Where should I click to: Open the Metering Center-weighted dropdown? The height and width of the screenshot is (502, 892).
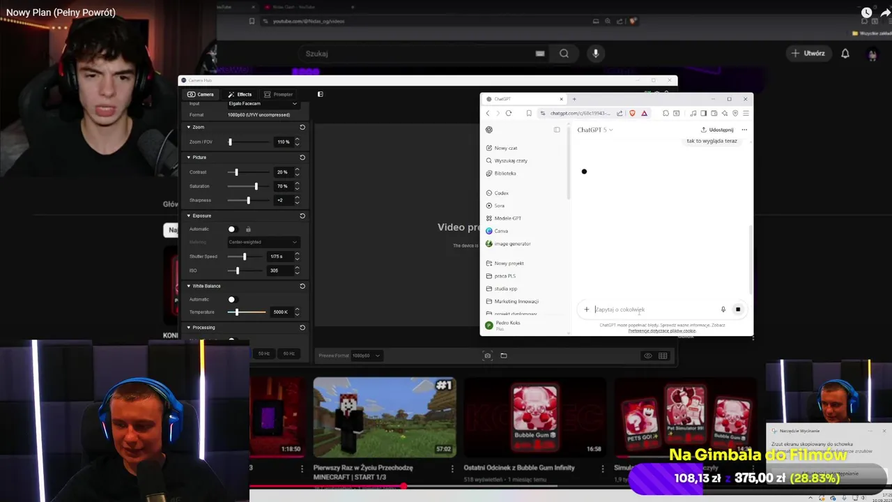263,242
